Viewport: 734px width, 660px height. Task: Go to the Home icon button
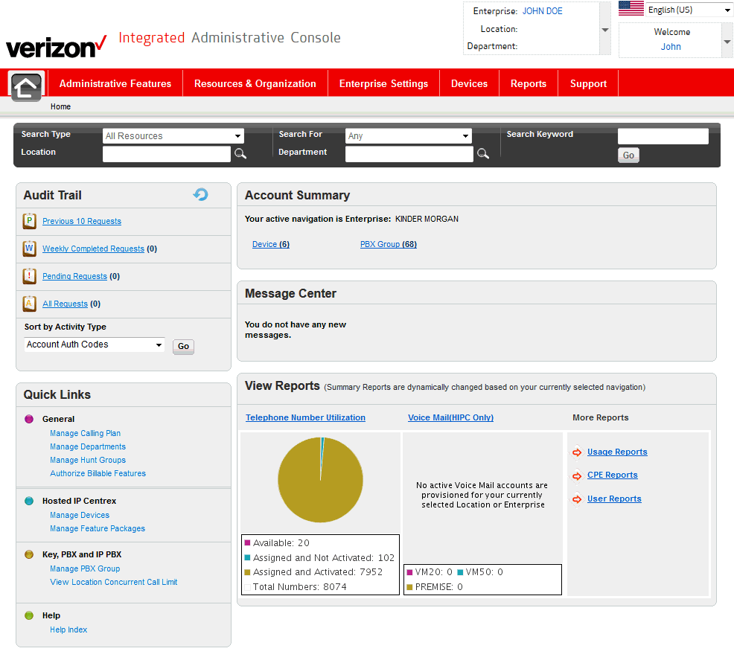click(26, 86)
